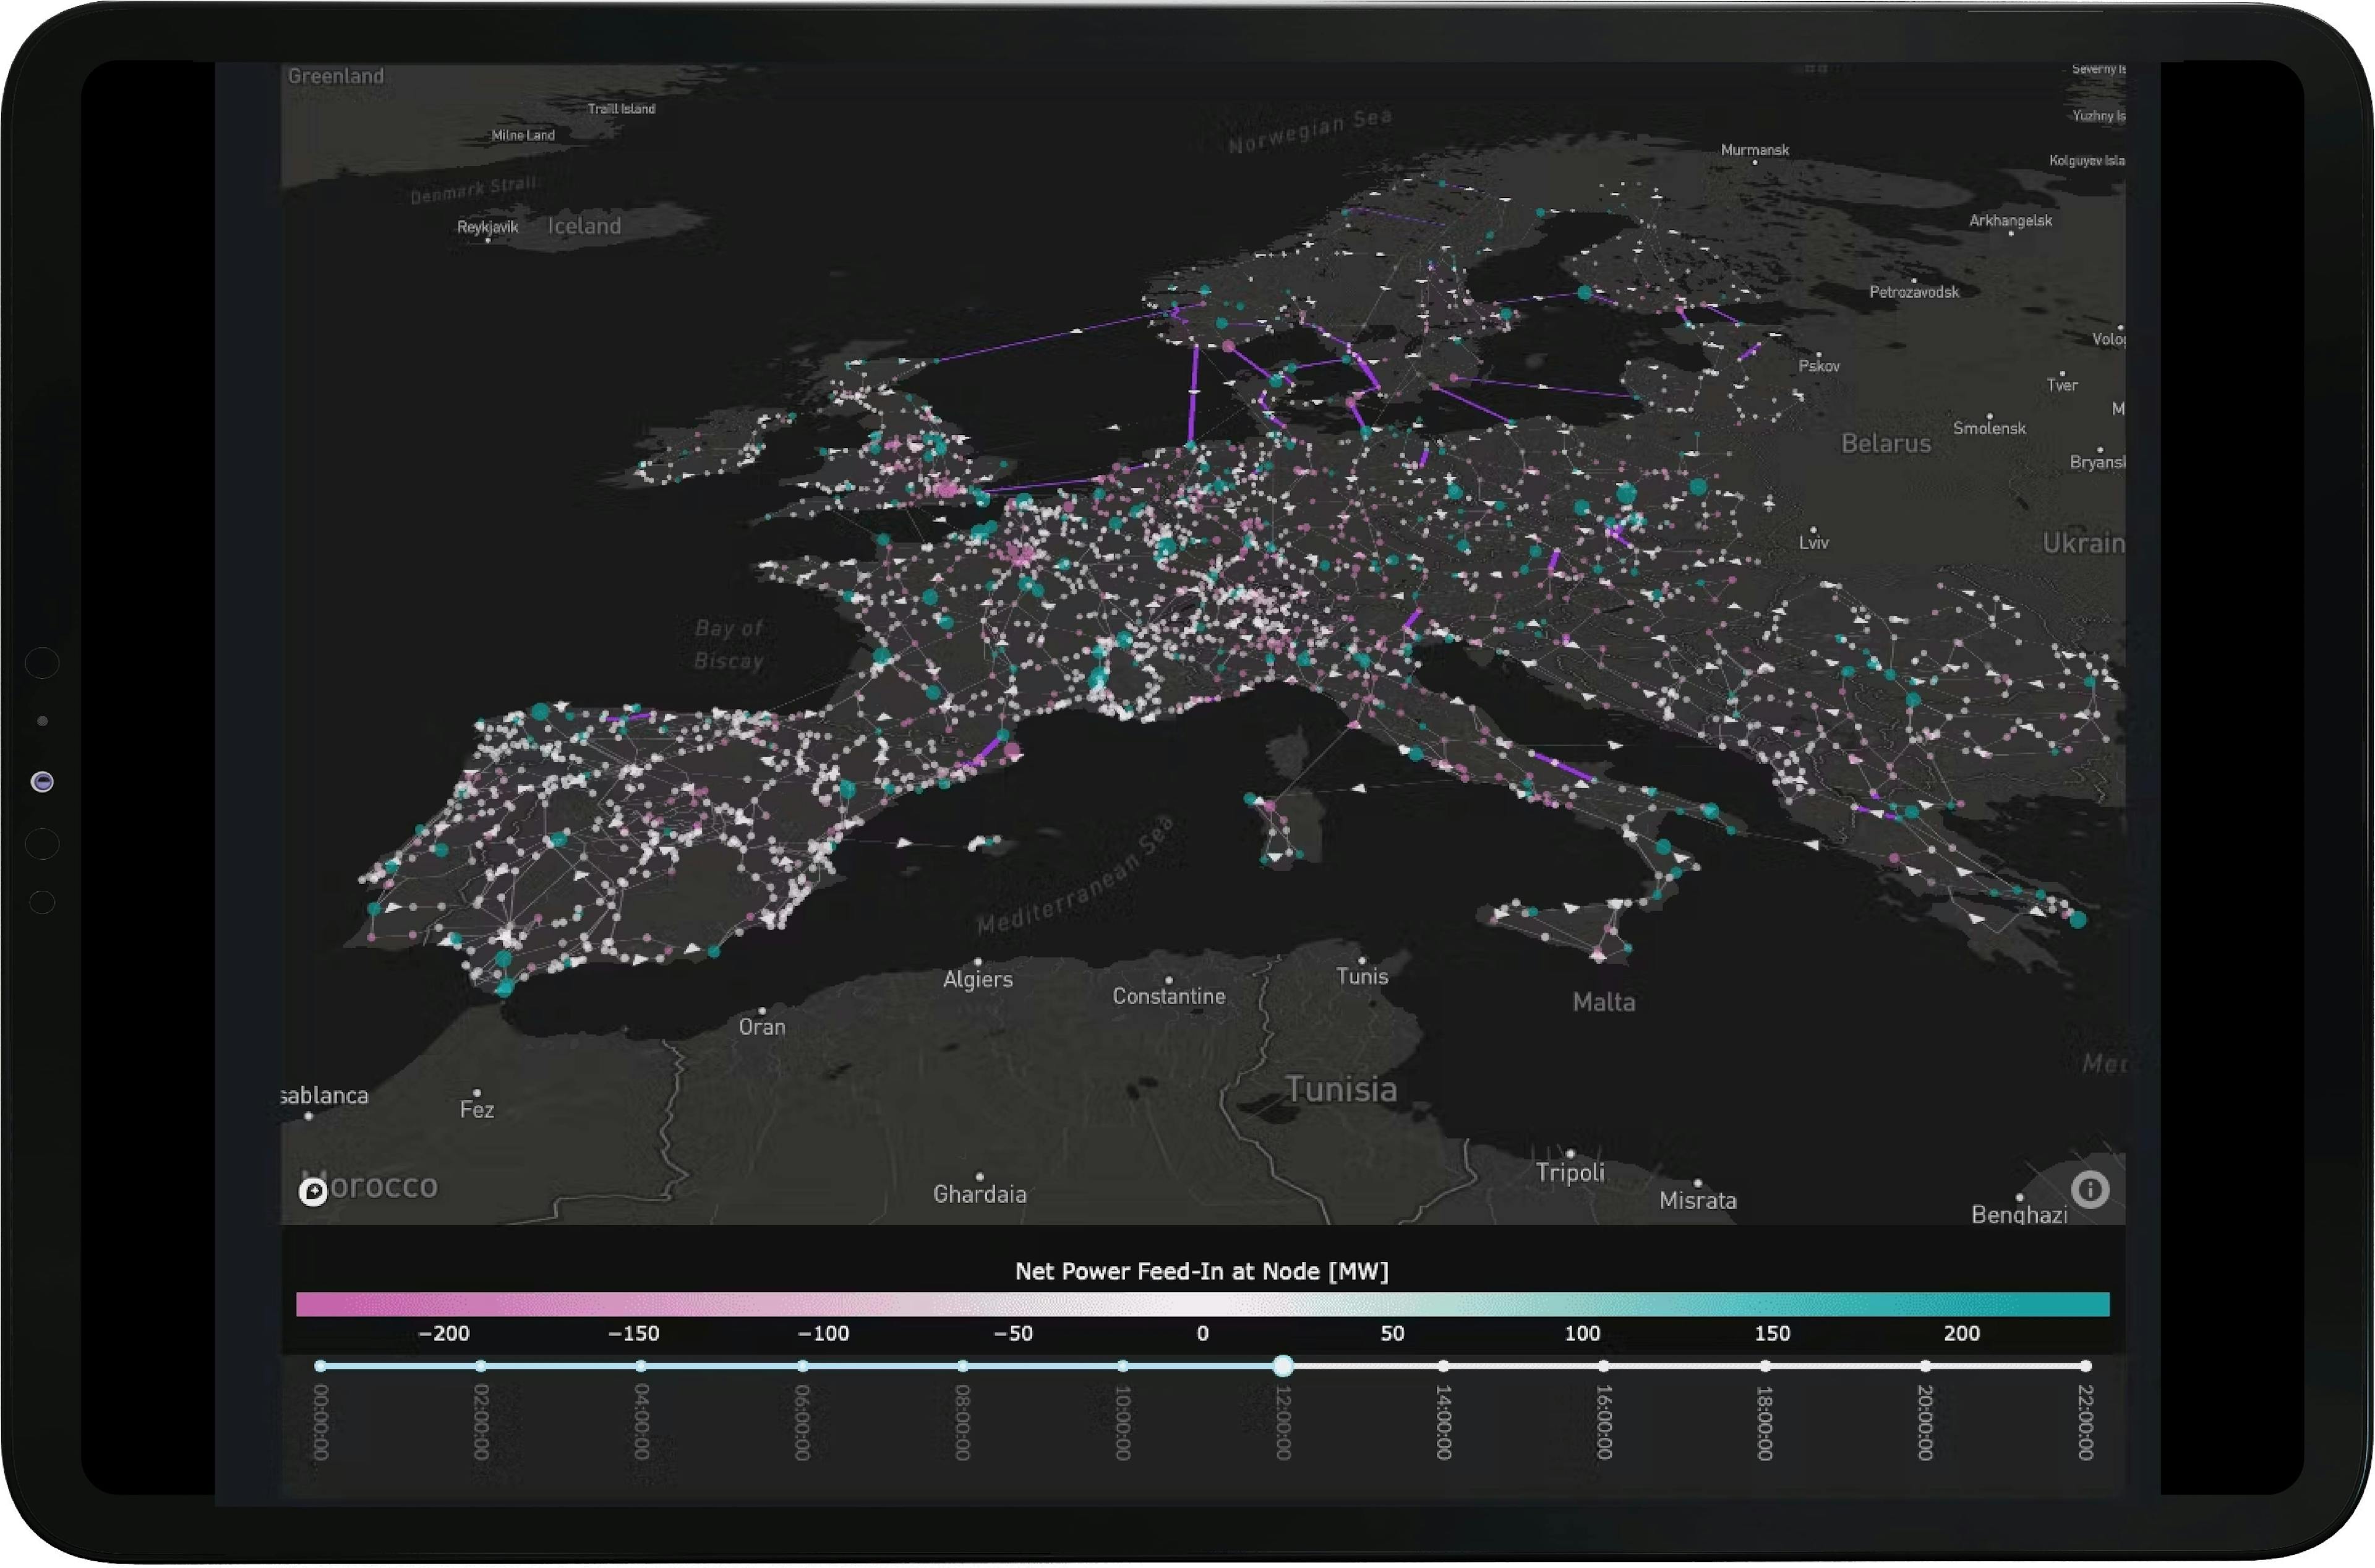The width and height of the screenshot is (2375, 1568).
Task: Click the Reykjavik city label
Action: point(488,227)
